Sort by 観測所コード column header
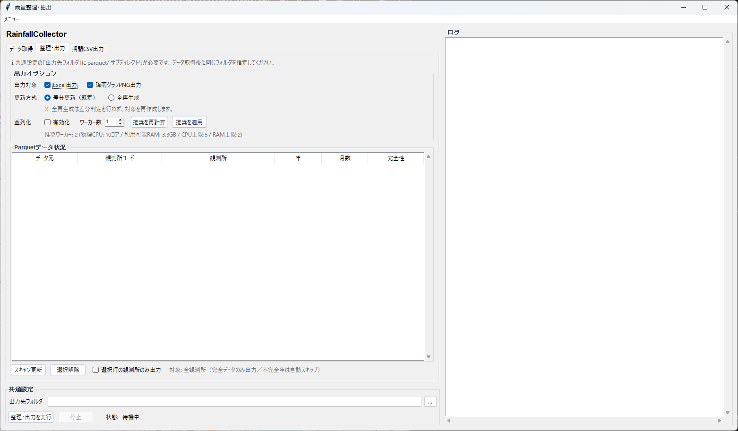This screenshot has width=738, height=431. pos(120,158)
